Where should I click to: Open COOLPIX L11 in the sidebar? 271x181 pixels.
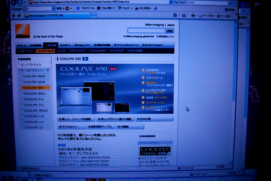(x=34, y=122)
